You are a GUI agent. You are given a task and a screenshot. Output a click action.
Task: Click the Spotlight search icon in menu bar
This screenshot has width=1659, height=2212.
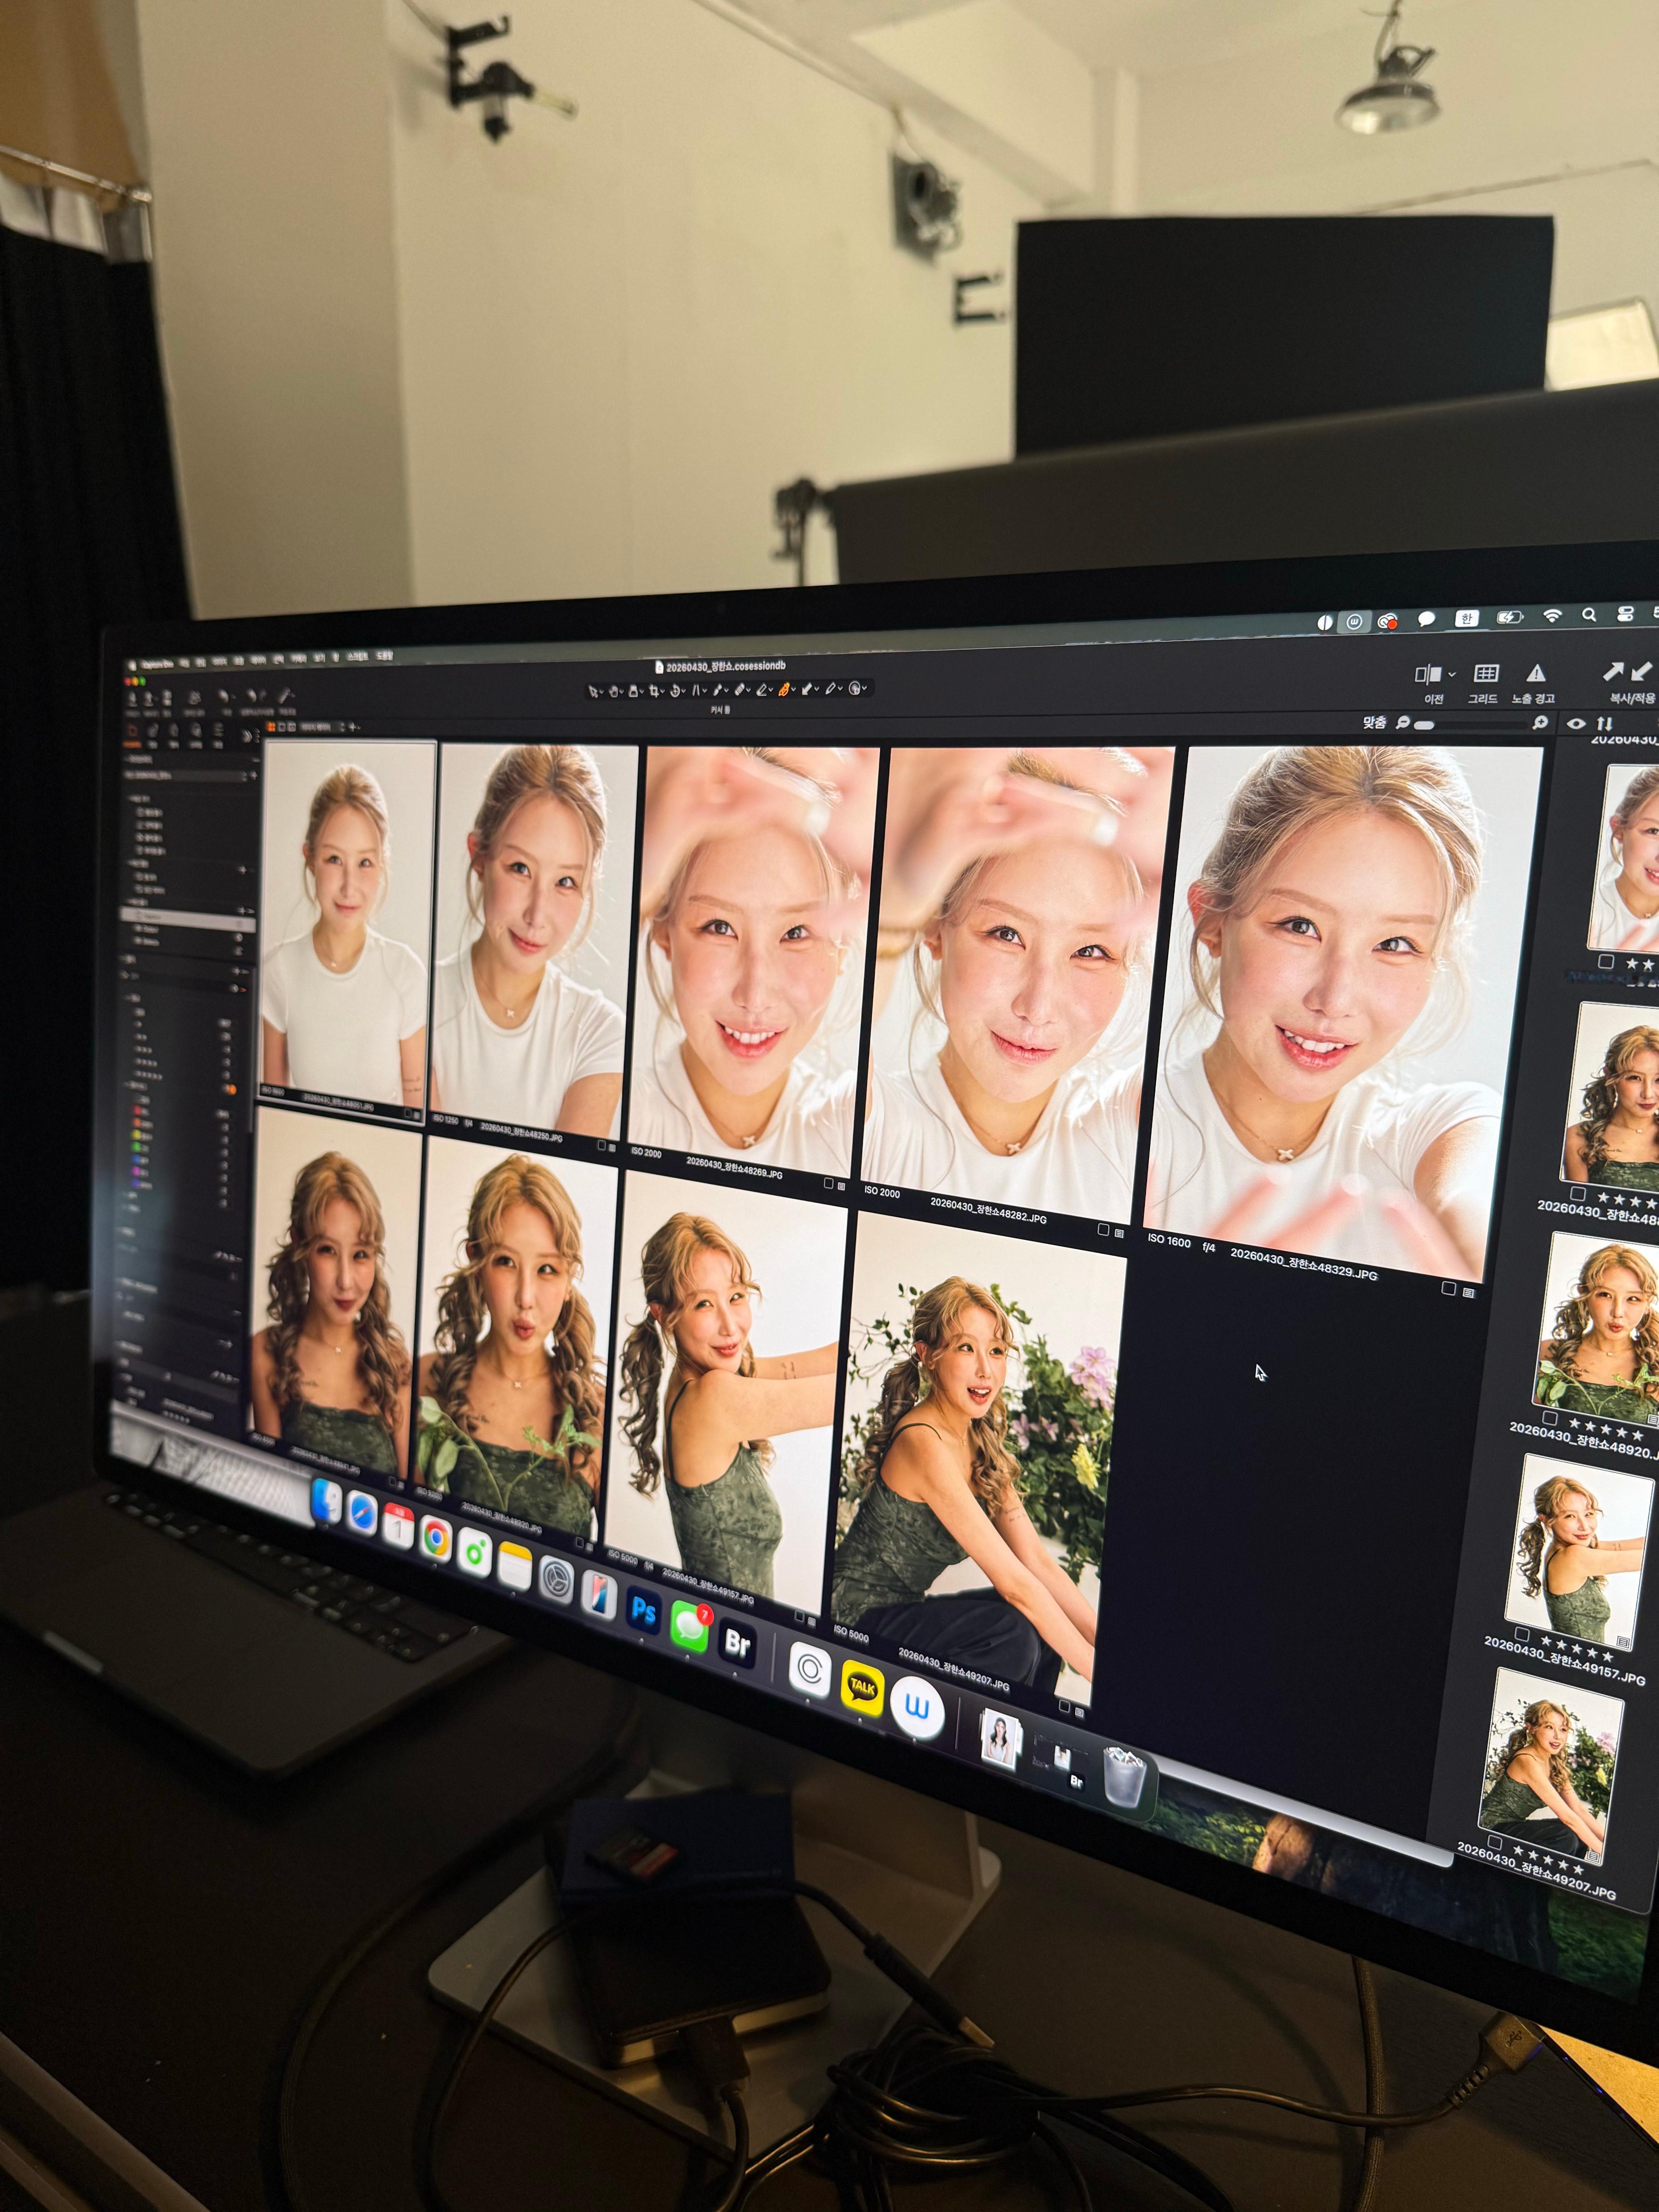point(1589,615)
